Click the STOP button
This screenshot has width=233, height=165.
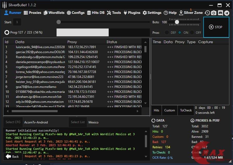tap(216, 27)
